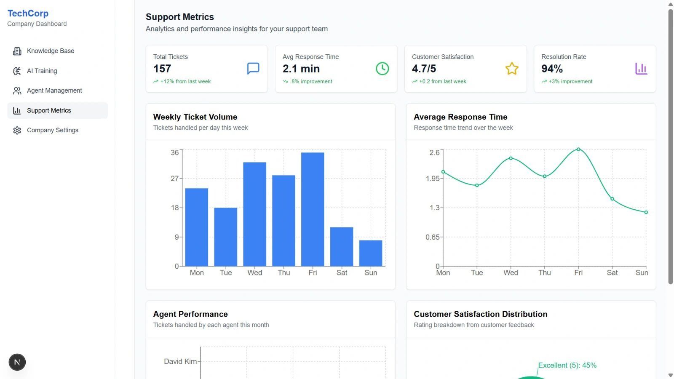Click the Total Tickets chat bubble icon

[253, 69]
